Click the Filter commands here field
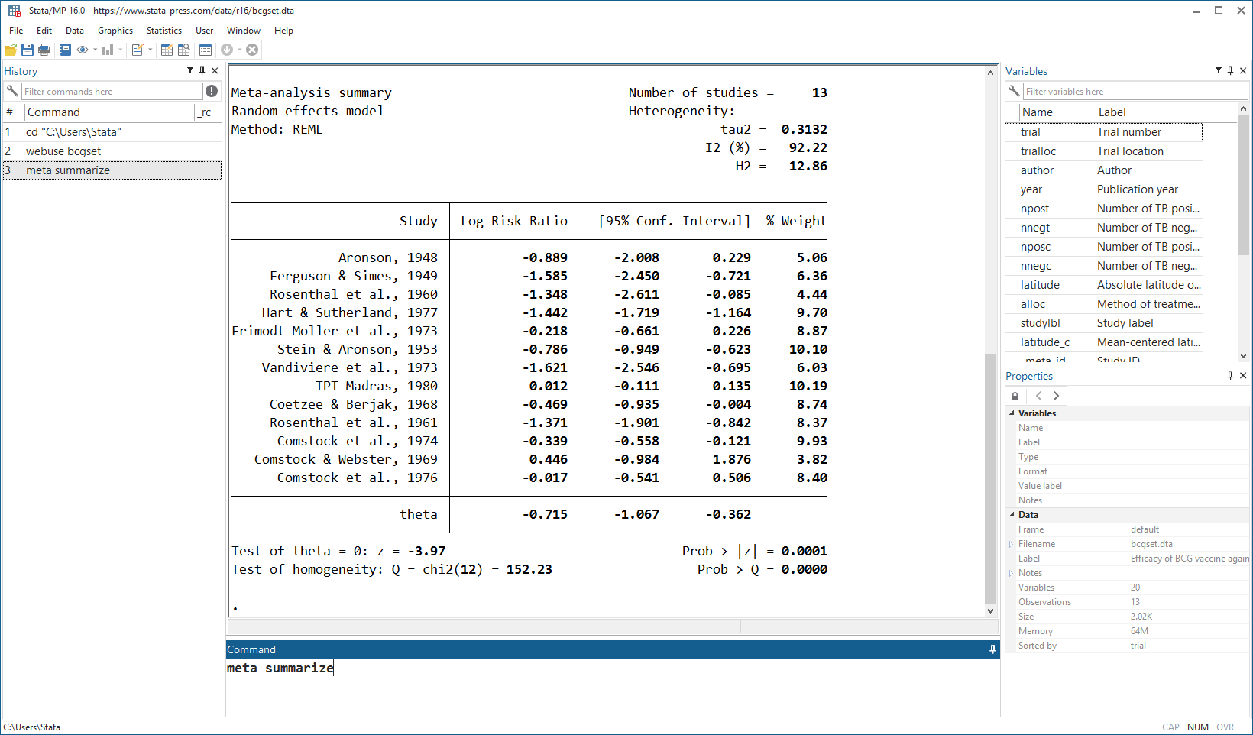The height and width of the screenshot is (735, 1253). 112,91
